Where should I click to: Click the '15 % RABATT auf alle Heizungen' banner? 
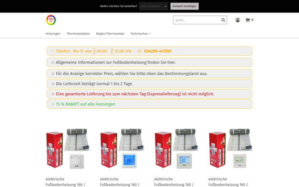[149, 104]
